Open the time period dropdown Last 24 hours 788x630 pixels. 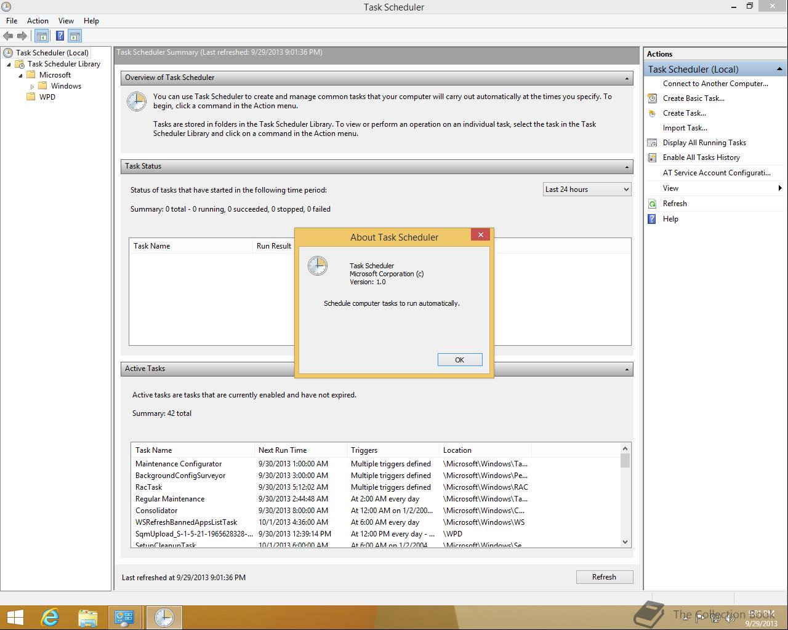point(587,189)
